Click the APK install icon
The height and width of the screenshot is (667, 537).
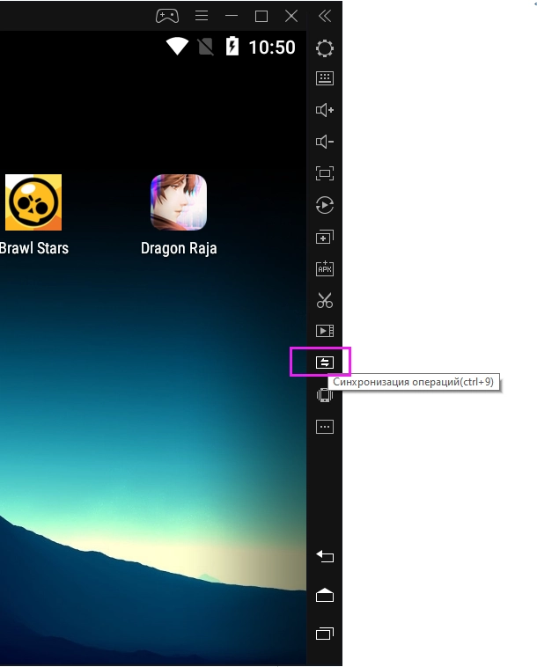(325, 268)
